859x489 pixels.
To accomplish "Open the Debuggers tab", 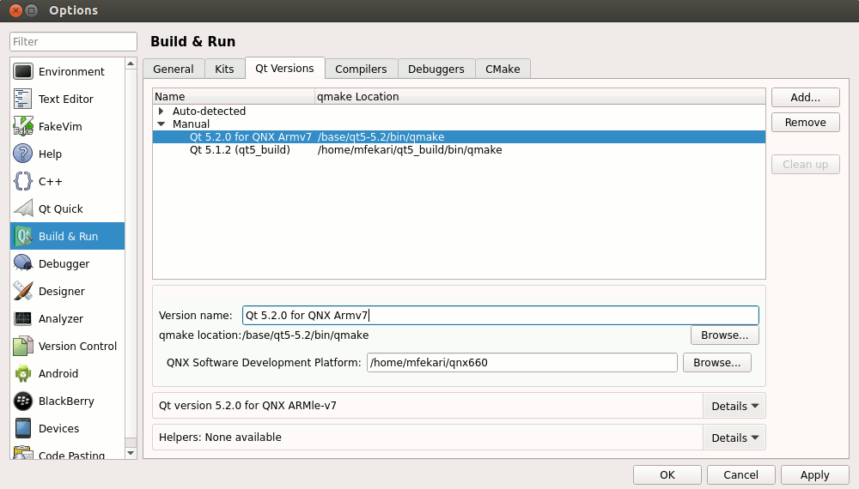I will [436, 69].
